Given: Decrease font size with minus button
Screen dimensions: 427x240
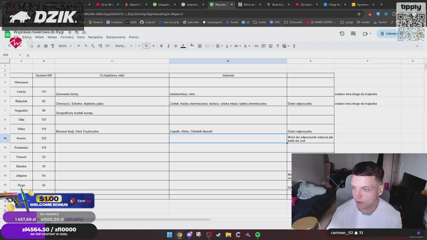Looking at the screenshot, I should click(139, 46).
